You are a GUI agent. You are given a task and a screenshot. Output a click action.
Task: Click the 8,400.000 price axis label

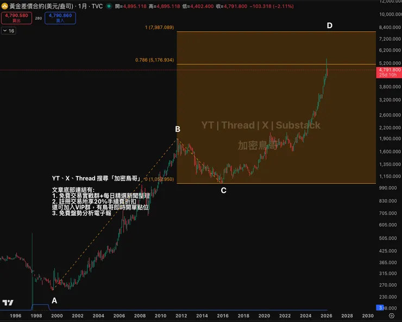pos(390,27)
